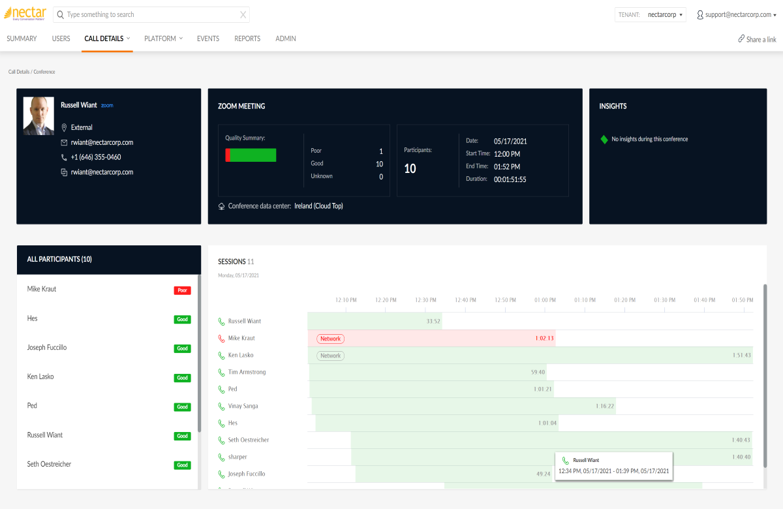Click the phone icon for sharper session

[x=221, y=457]
